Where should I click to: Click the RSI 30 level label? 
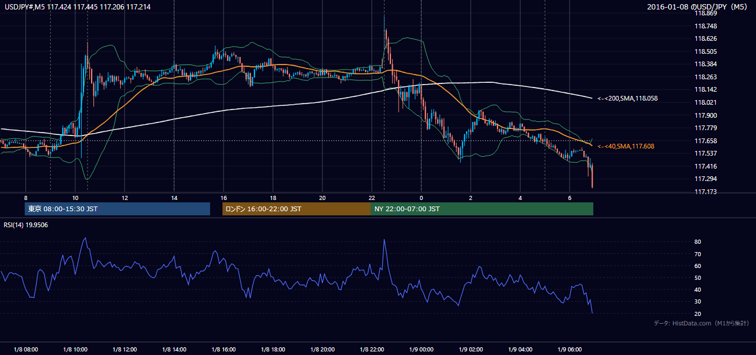click(698, 301)
